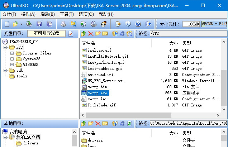Select 我的电脑 in local tree
The height and width of the screenshot is (153, 228).
[x=18, y=132]
